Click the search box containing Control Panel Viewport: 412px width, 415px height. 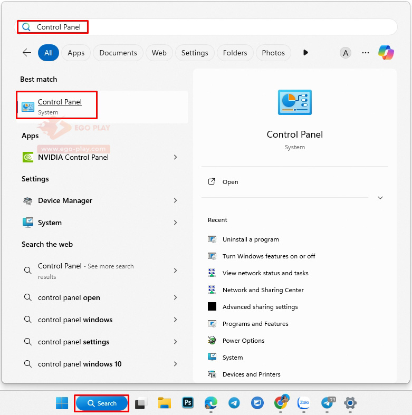(x=206, y=27)
